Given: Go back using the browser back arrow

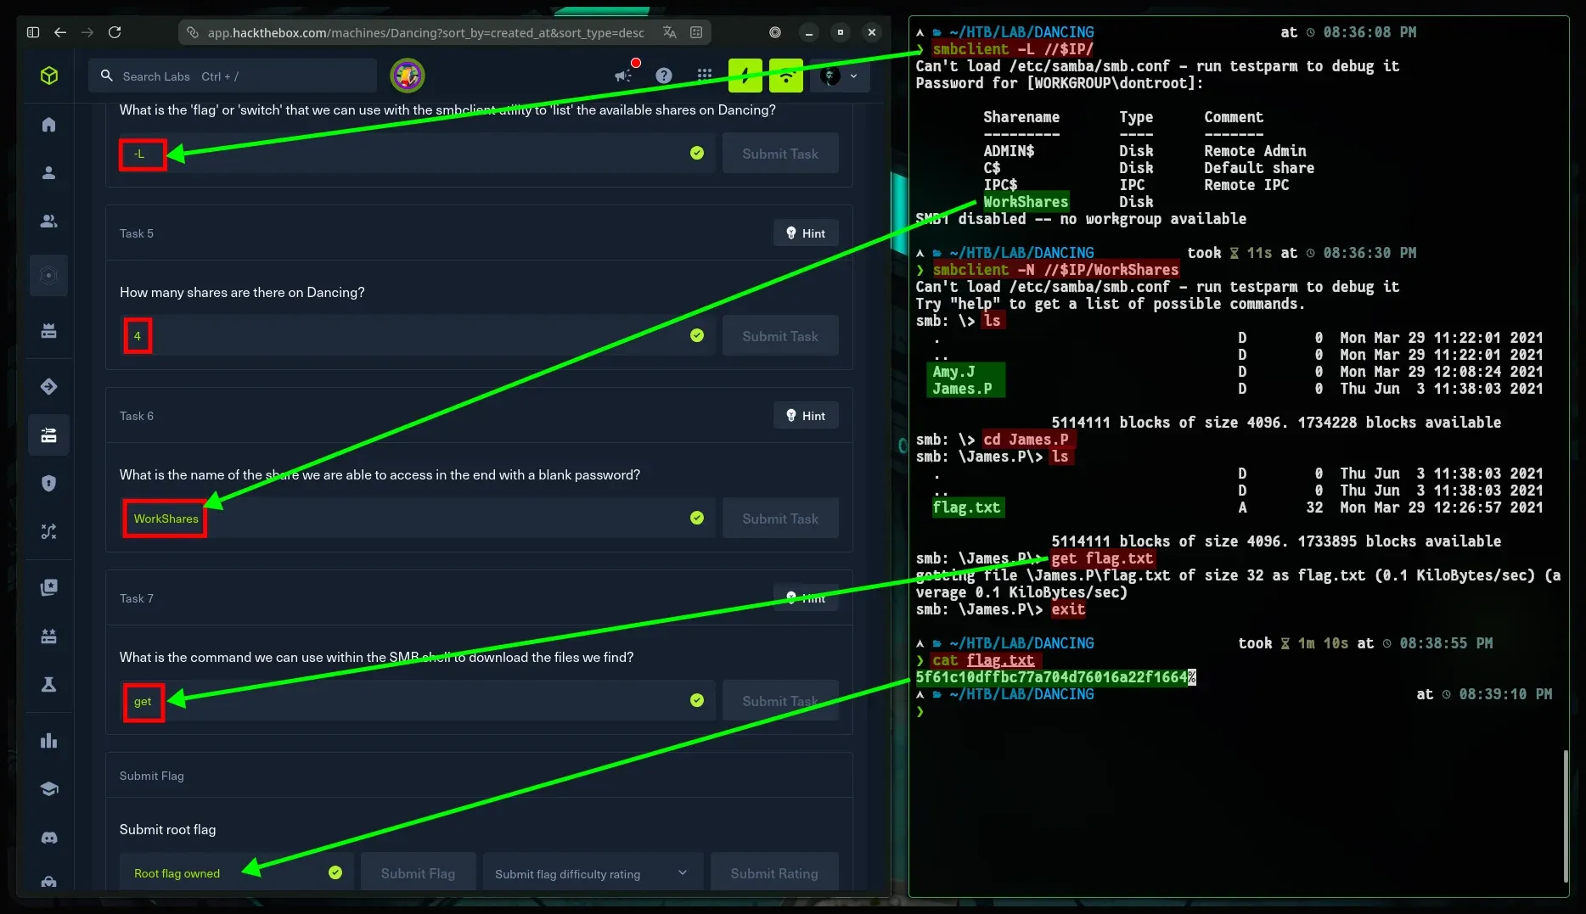Looking at the screenshot, I should pyautogui.click(x=60, y=32).
